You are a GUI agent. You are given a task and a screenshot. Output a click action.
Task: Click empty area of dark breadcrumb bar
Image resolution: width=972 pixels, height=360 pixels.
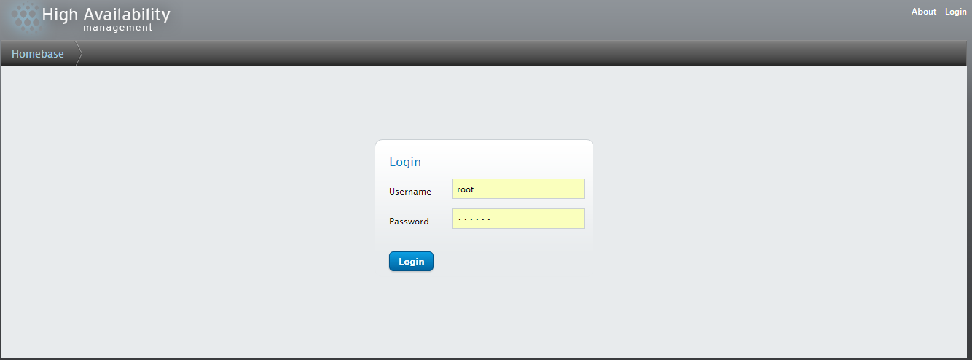click(510, 54)
